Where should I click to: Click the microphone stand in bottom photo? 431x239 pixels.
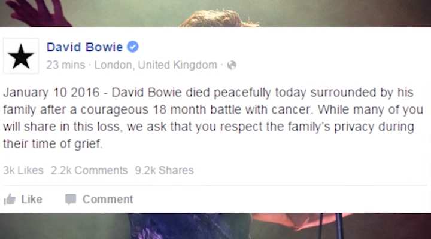point(330,226)
